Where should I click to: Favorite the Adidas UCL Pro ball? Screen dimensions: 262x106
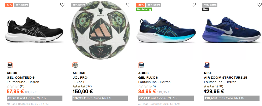pyautogui.click(x=128, y=5)
